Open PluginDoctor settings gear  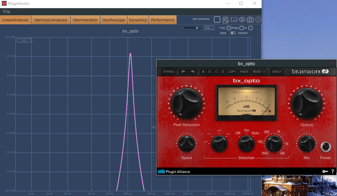click(258, 20)
